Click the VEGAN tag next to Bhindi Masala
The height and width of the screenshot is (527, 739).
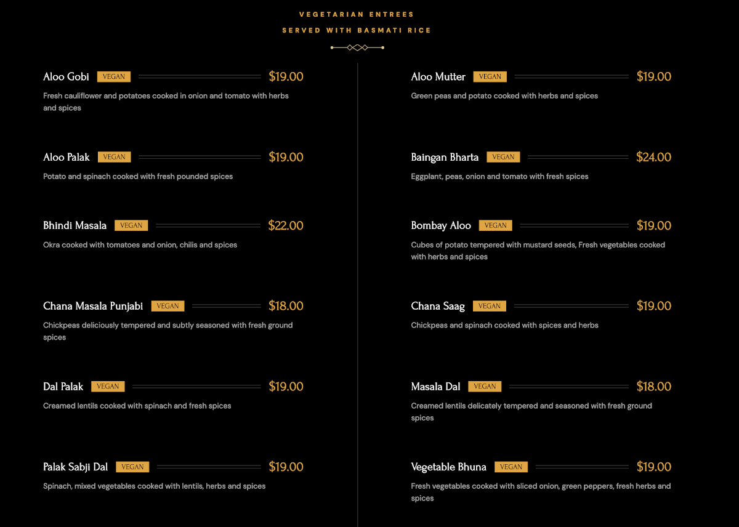coord(131,225)
